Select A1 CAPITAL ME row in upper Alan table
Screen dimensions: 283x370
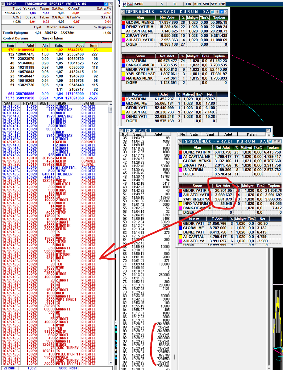click(175, 31)
